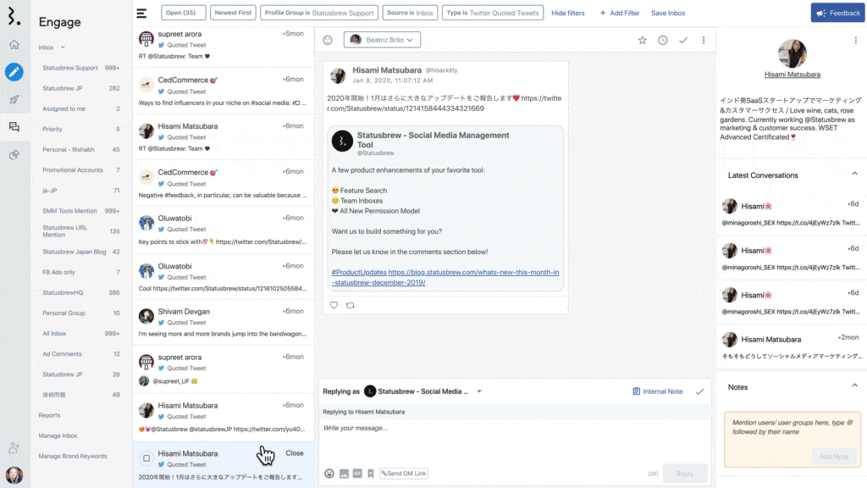Toggle the conversation list sidebar menu icon
The image size is (867, 488).
point(141,14)
